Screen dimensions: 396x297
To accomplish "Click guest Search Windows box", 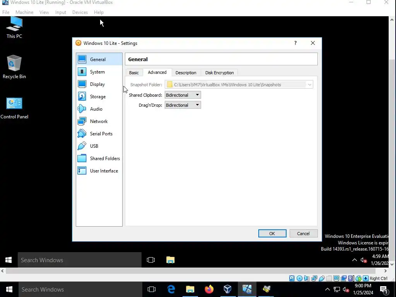I will [x=80, y=260].
